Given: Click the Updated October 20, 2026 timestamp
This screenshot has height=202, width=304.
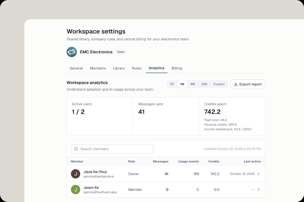Looking at the screenshot, I should point(232,149).
